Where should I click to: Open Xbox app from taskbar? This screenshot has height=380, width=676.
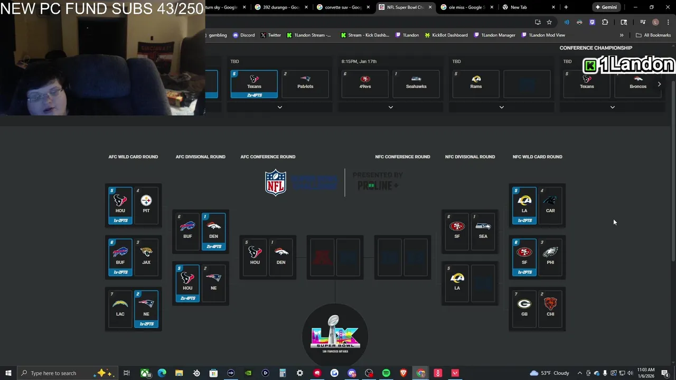point(145,373)
